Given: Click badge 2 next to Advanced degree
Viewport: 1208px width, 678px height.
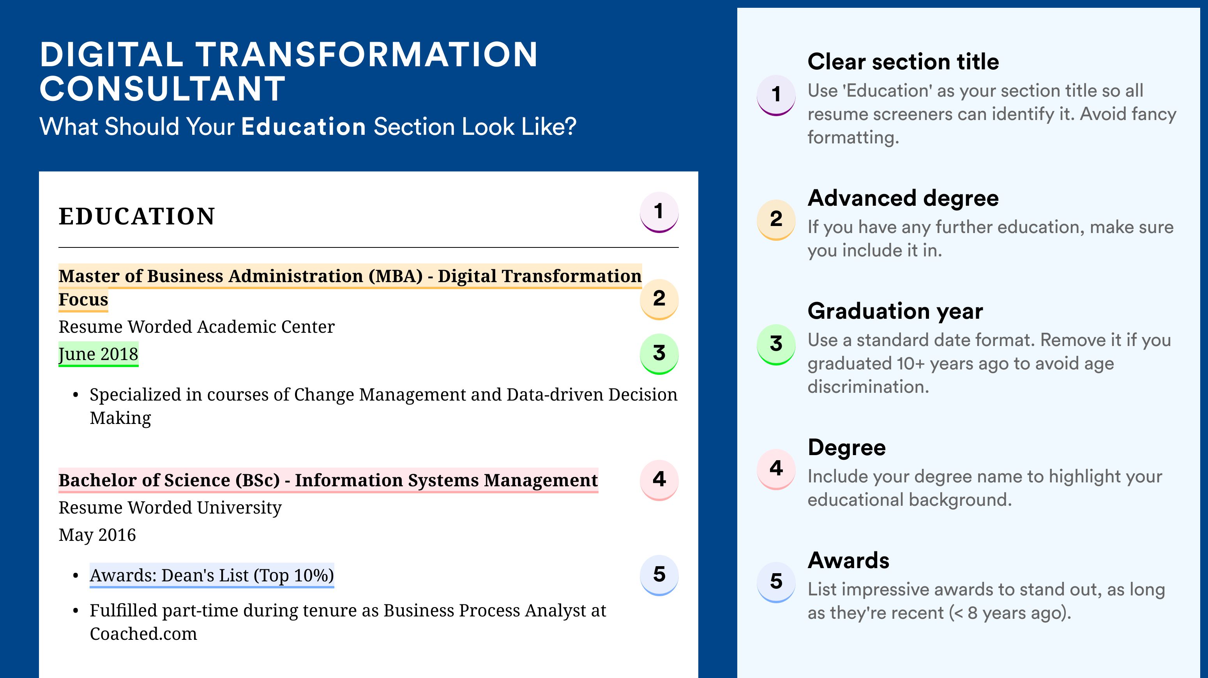Looking at the screenshot, I should click(x=776, y=219).
